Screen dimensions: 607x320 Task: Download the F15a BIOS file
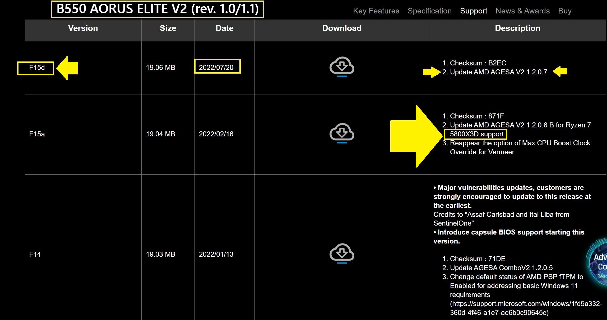pyautogui.click(x=342, y=133)
